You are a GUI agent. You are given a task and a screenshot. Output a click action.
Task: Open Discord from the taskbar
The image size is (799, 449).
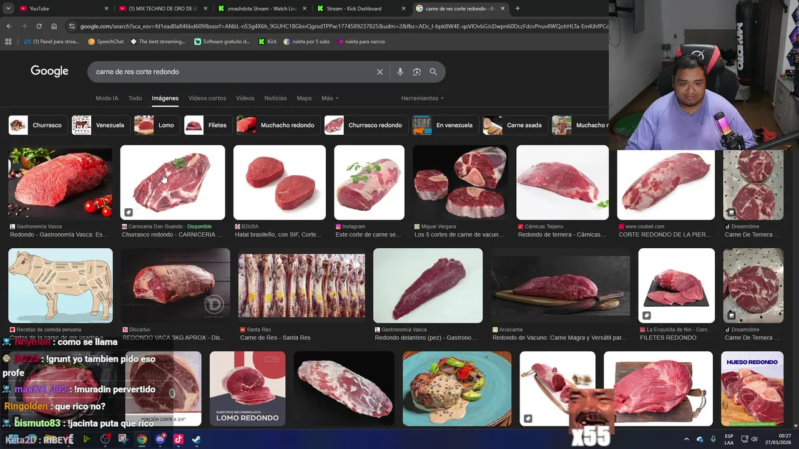tap(160, 439)
